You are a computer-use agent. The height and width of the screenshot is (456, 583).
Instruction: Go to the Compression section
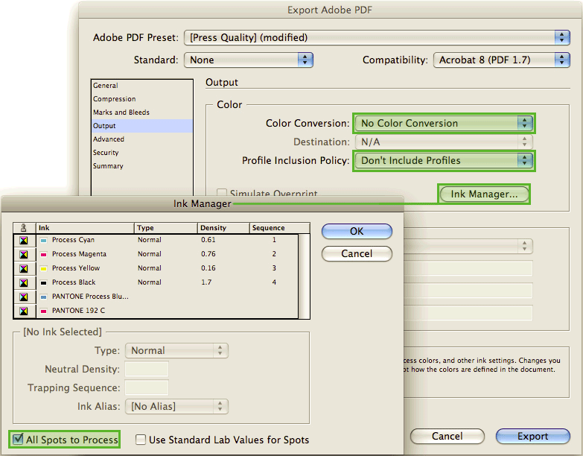pos(115,99)
